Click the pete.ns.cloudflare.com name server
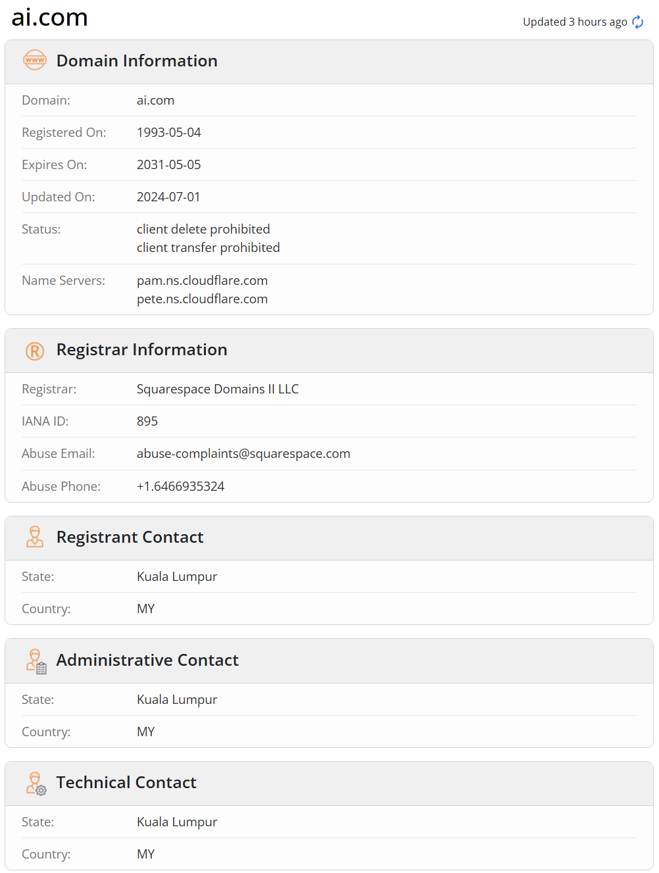Viewport: 659px width, 873px height. 202,299
